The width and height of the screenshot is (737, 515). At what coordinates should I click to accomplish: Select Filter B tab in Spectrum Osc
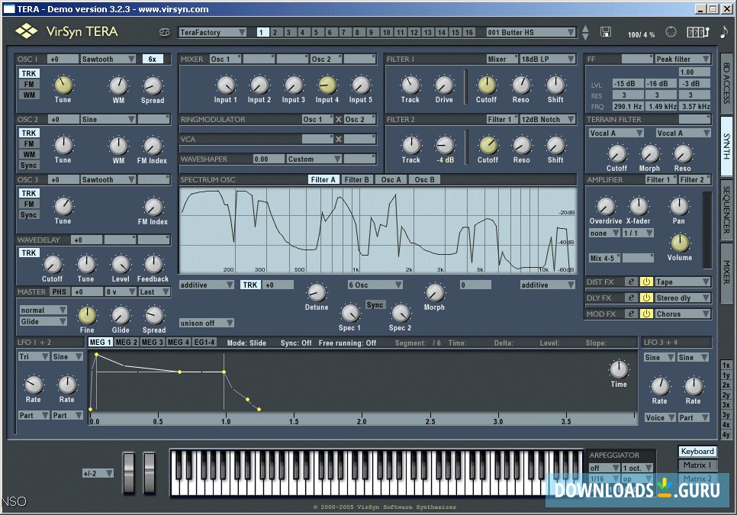357,180
